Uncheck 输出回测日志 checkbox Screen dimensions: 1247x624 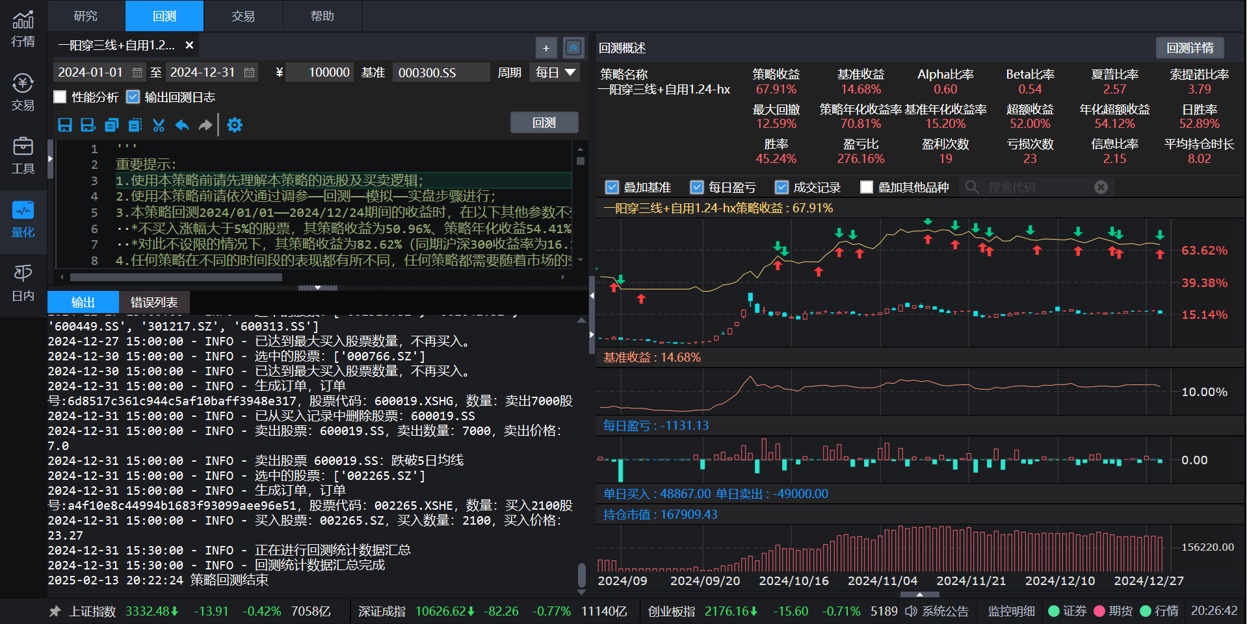(x=133, y=97)
